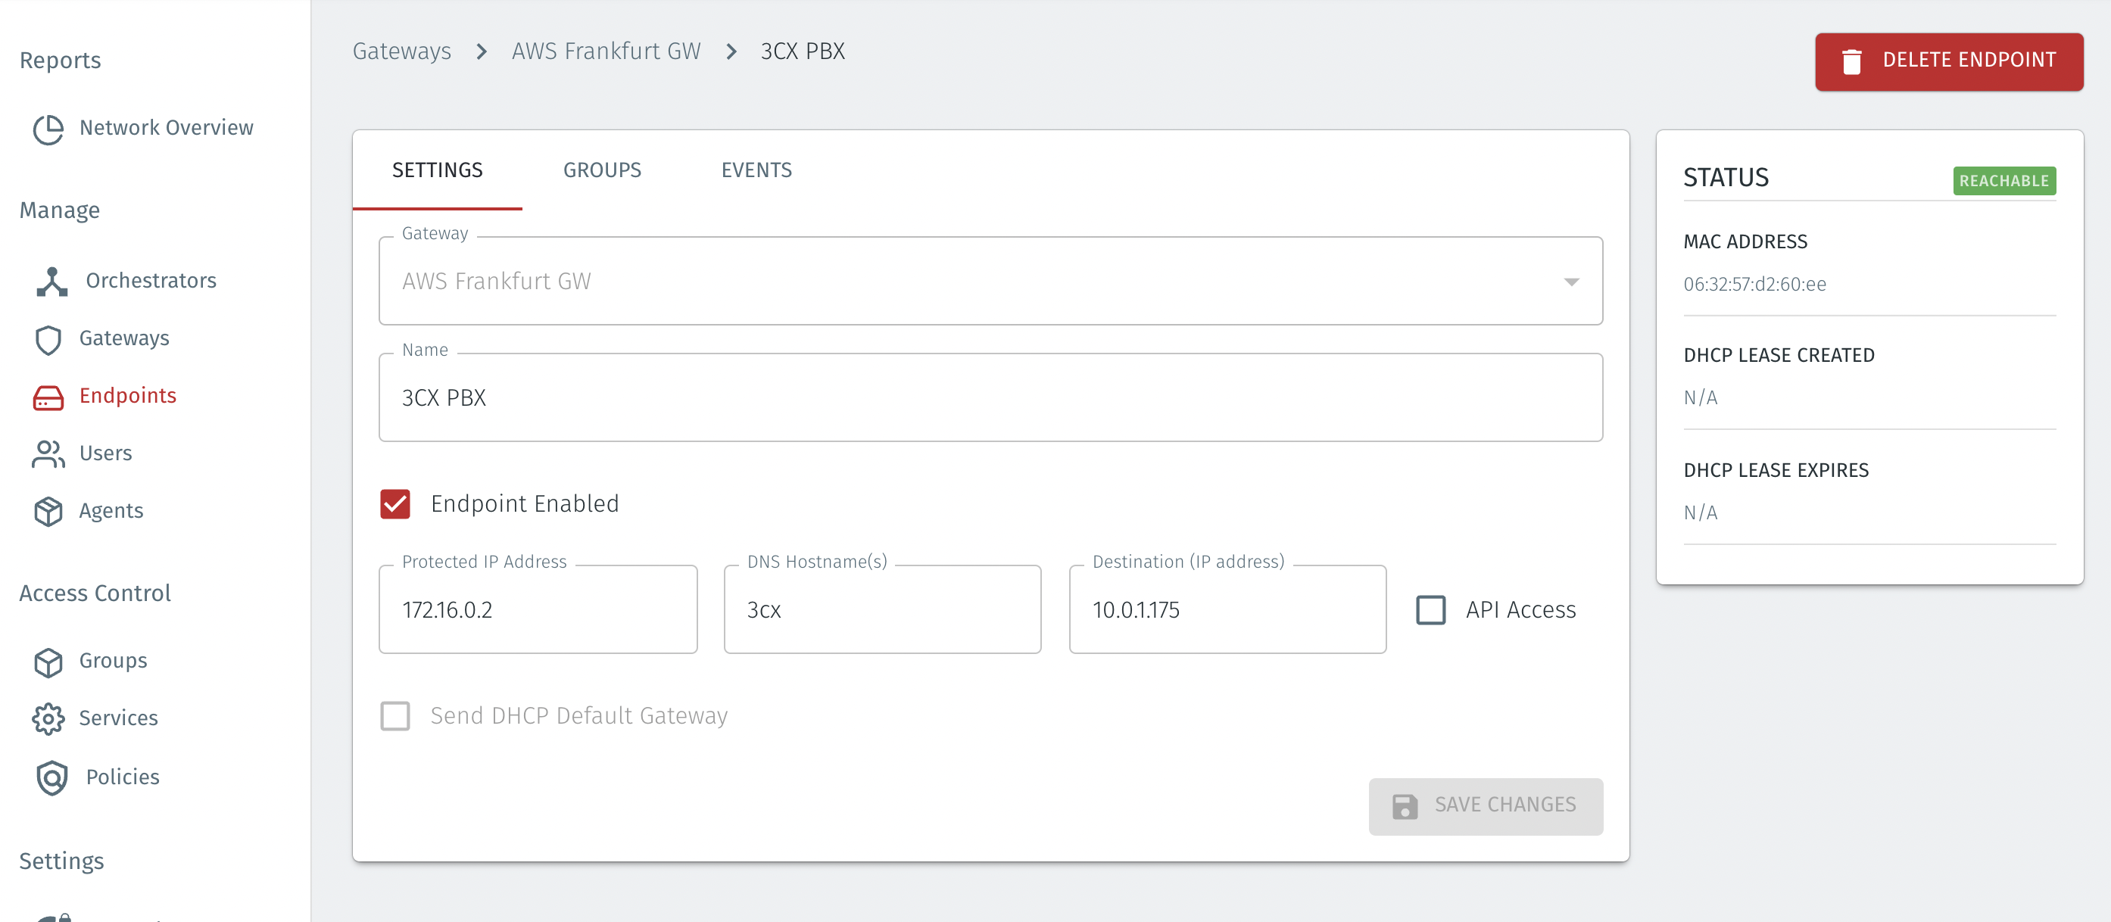The height and width of the screenshot is (922, 2111).
Task: Enable the API Access checkbox
Action: point(1431,610)
